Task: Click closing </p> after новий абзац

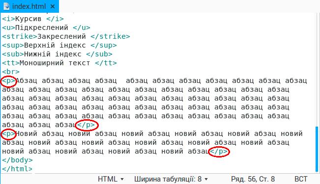Action: pyautogui.click(x=219, y=152)
